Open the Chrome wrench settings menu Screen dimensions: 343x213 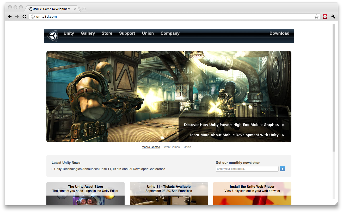pos(333,16)
